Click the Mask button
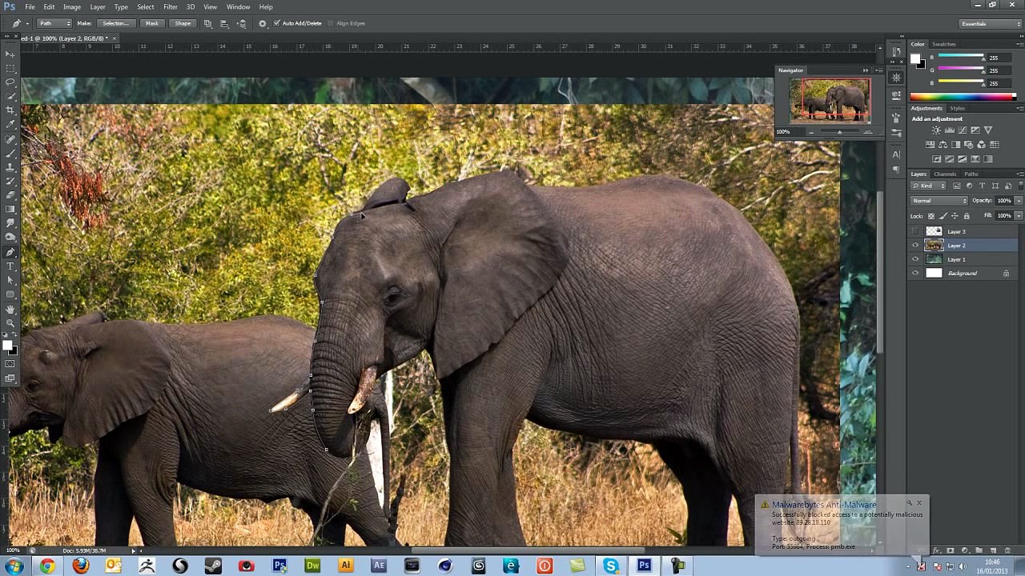This screenshot has width=1025, height=576. point(152,23)
